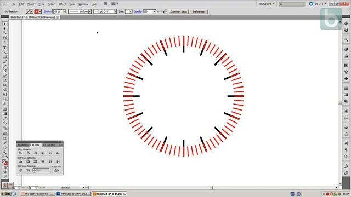The width and height of the screenshot is (351, 197).
Task: Switch to the Pathfinder panel tab
Action: [x=49, y=145]
